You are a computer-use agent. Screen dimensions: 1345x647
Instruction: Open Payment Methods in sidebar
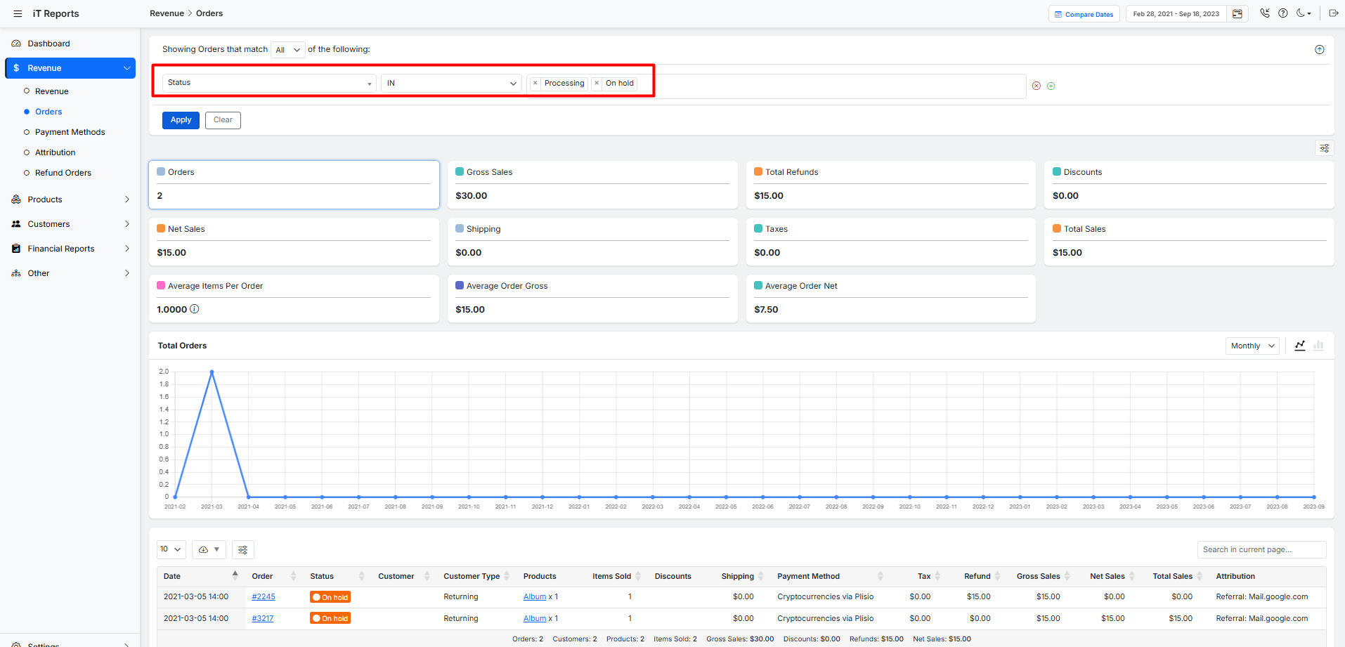[70, 132]
